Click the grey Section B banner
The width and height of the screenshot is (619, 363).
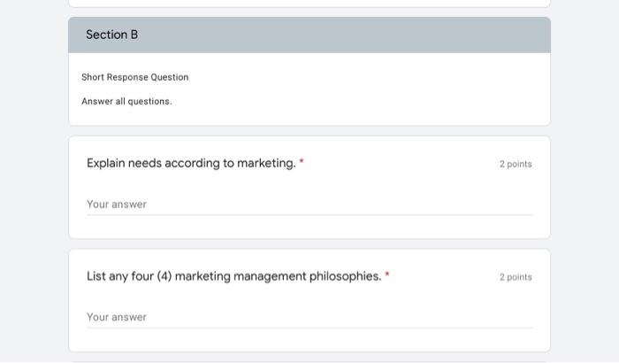[x=354, y=35]
